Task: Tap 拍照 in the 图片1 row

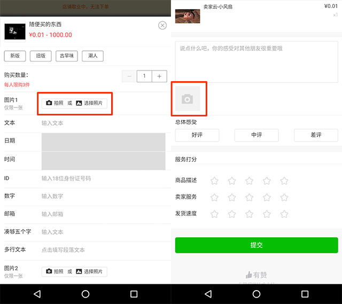Action: [x=55, y=103]
